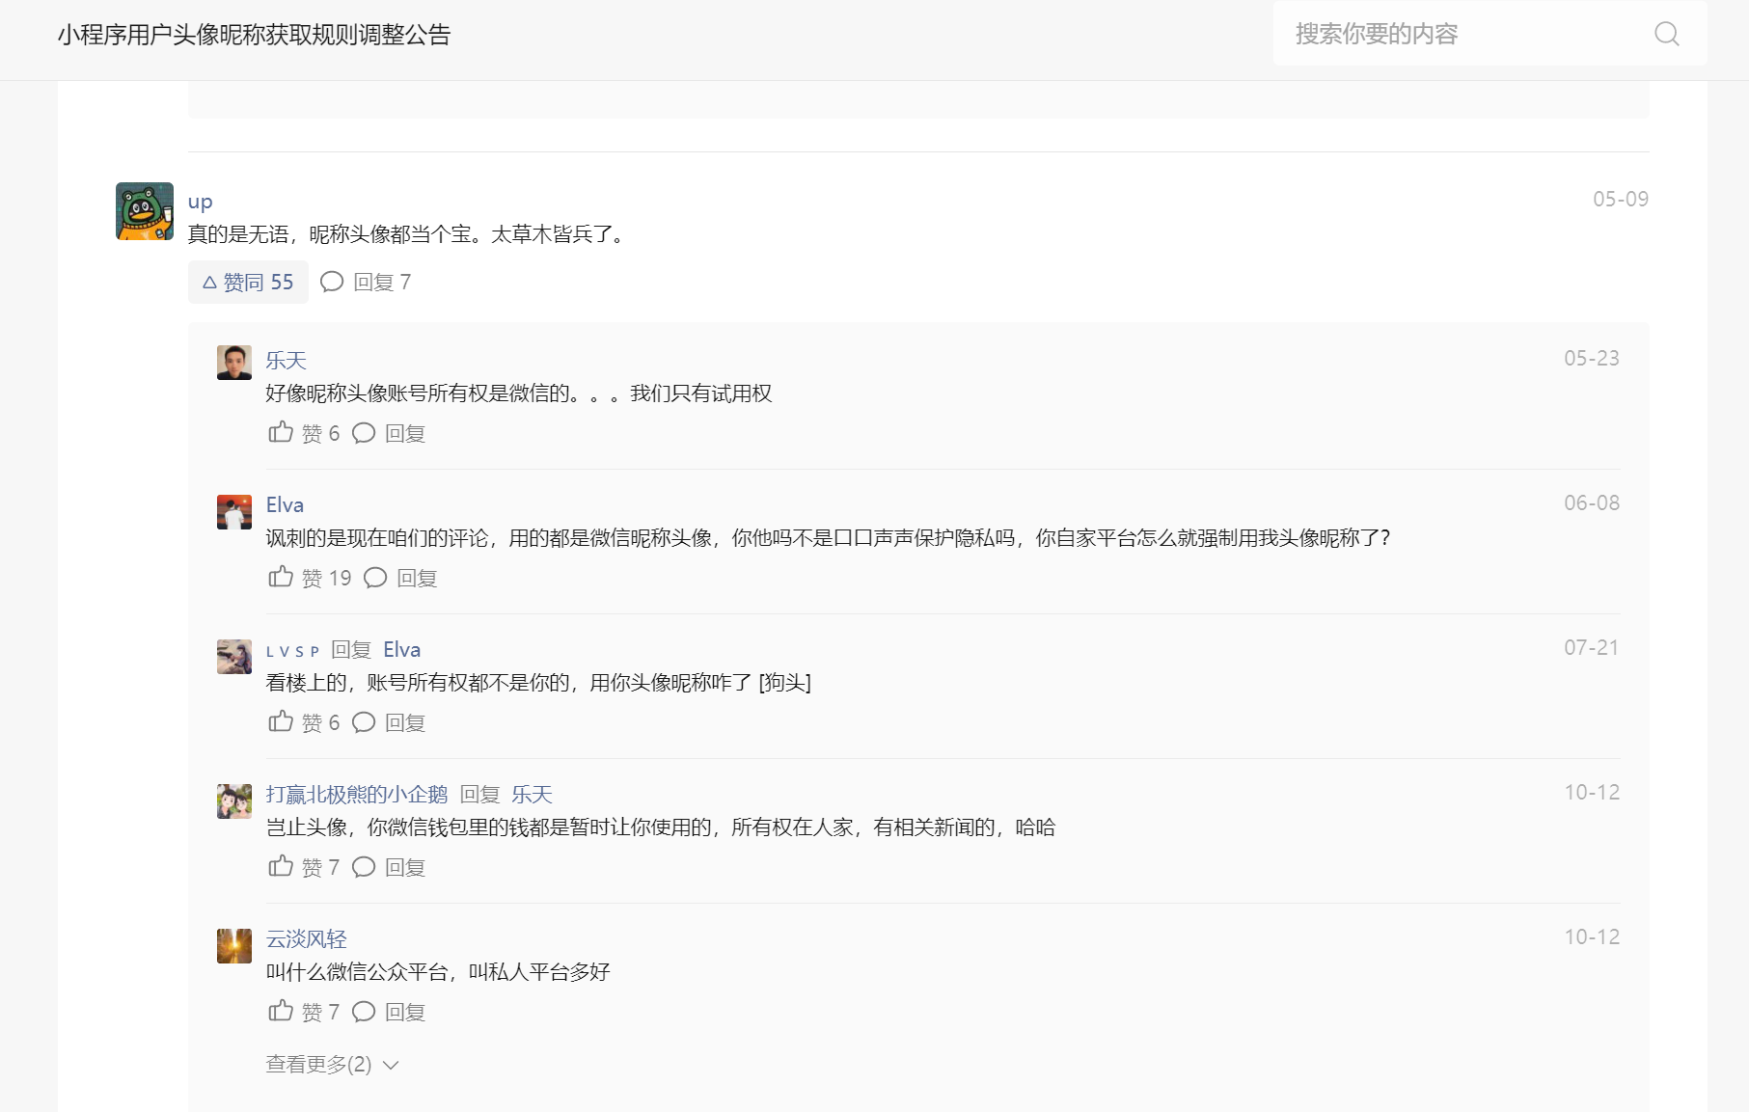Click reply bubble icon under 云淡风轻's comment

tap(364, 1012)
